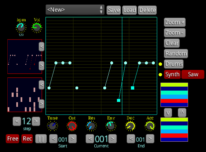This screenshot has width=206, height=152.
Task: Increase the step count with right arrow
Action: (x=36, y=121)
